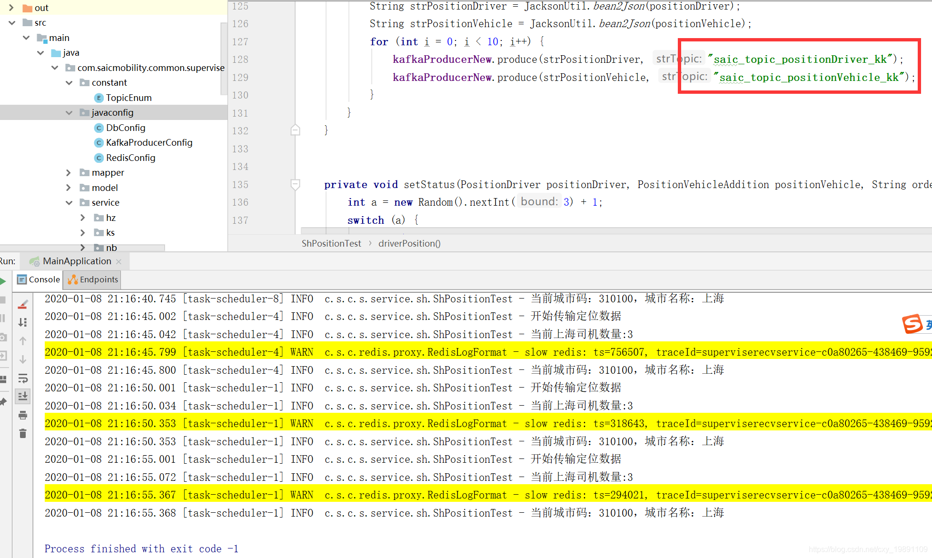Click the camera thread dump icon
This screenshot has height=558, width=932.
point(3,337)
